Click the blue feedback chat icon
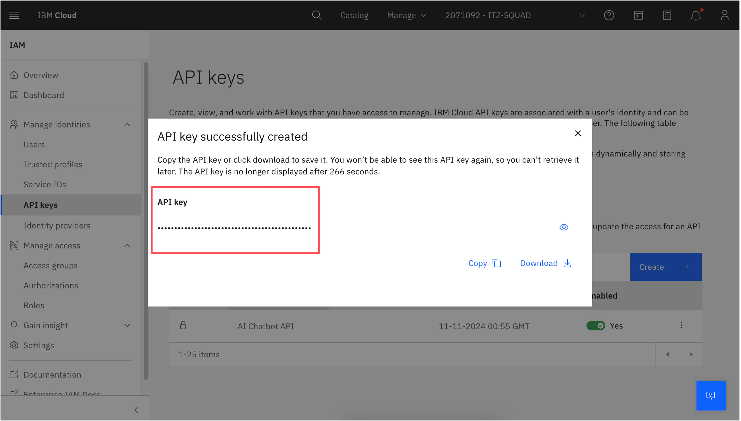The width and height of the screenshot is (741, 421). [711, 395]
